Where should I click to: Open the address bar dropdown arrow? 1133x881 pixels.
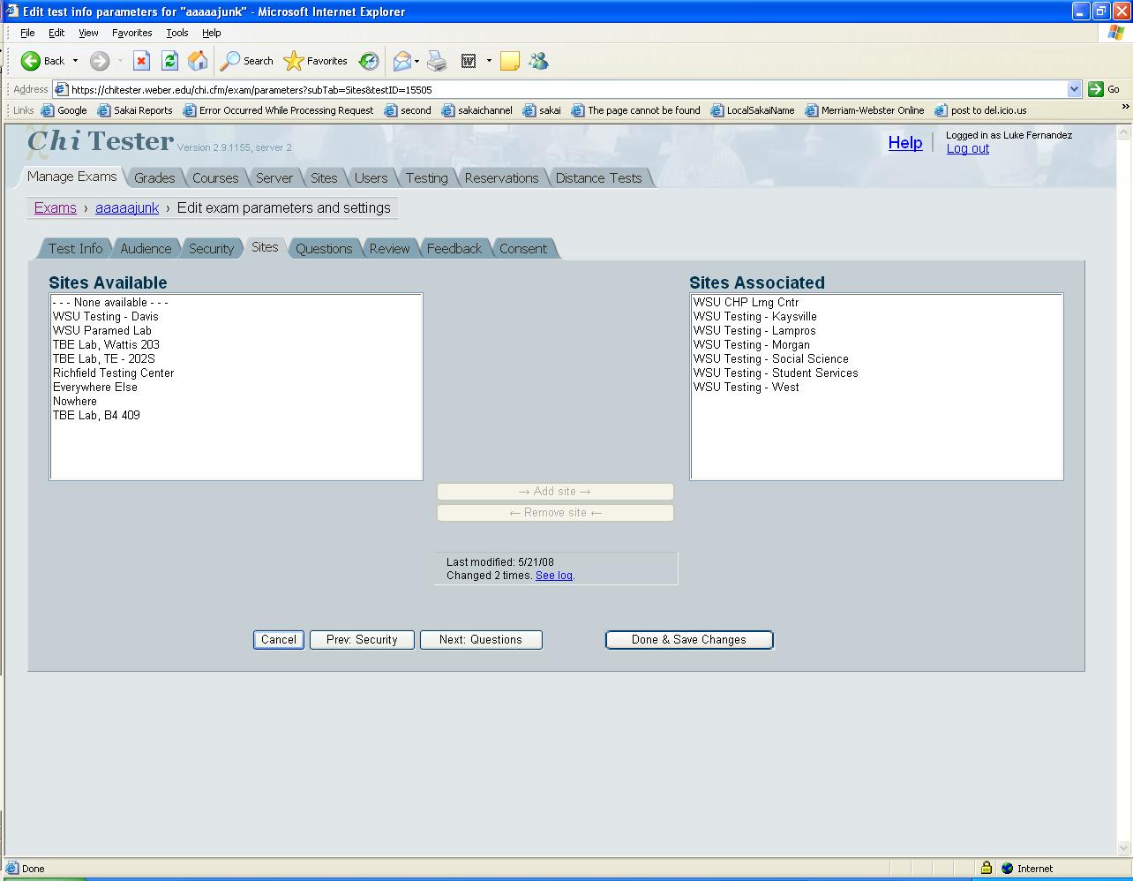pos(1074,89)
